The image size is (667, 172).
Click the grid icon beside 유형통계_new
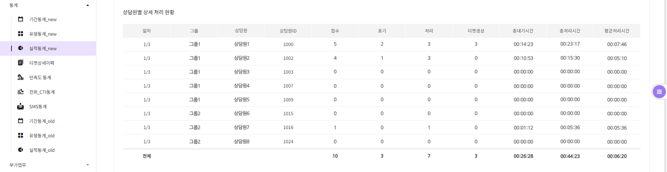(20, 34)
